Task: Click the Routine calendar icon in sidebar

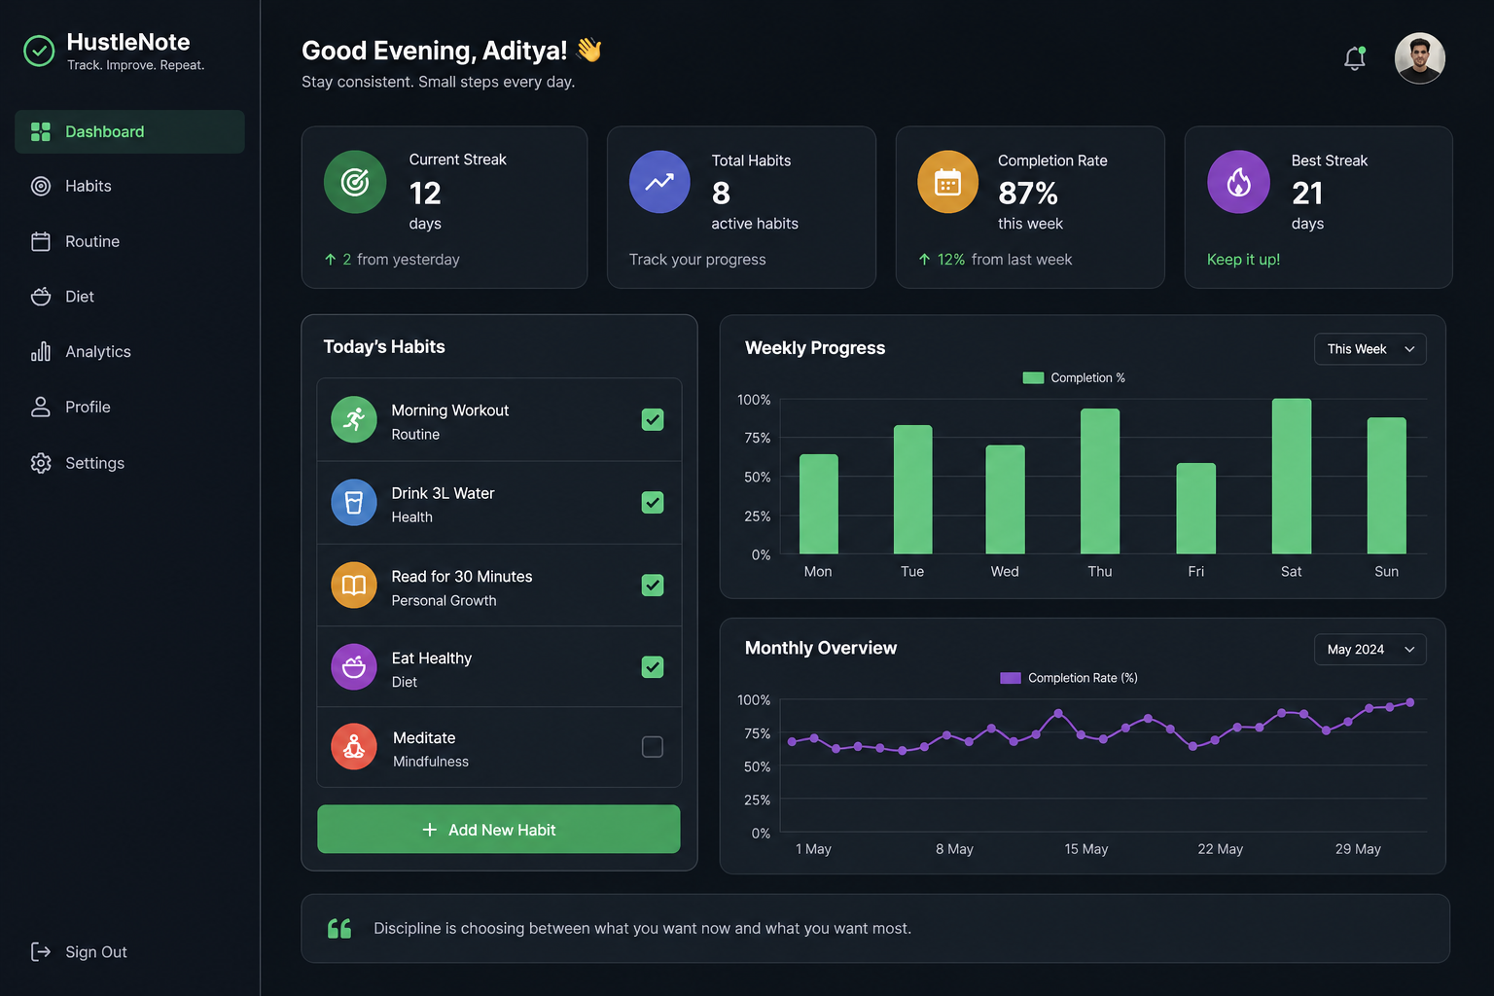Action: pos(41,241)
